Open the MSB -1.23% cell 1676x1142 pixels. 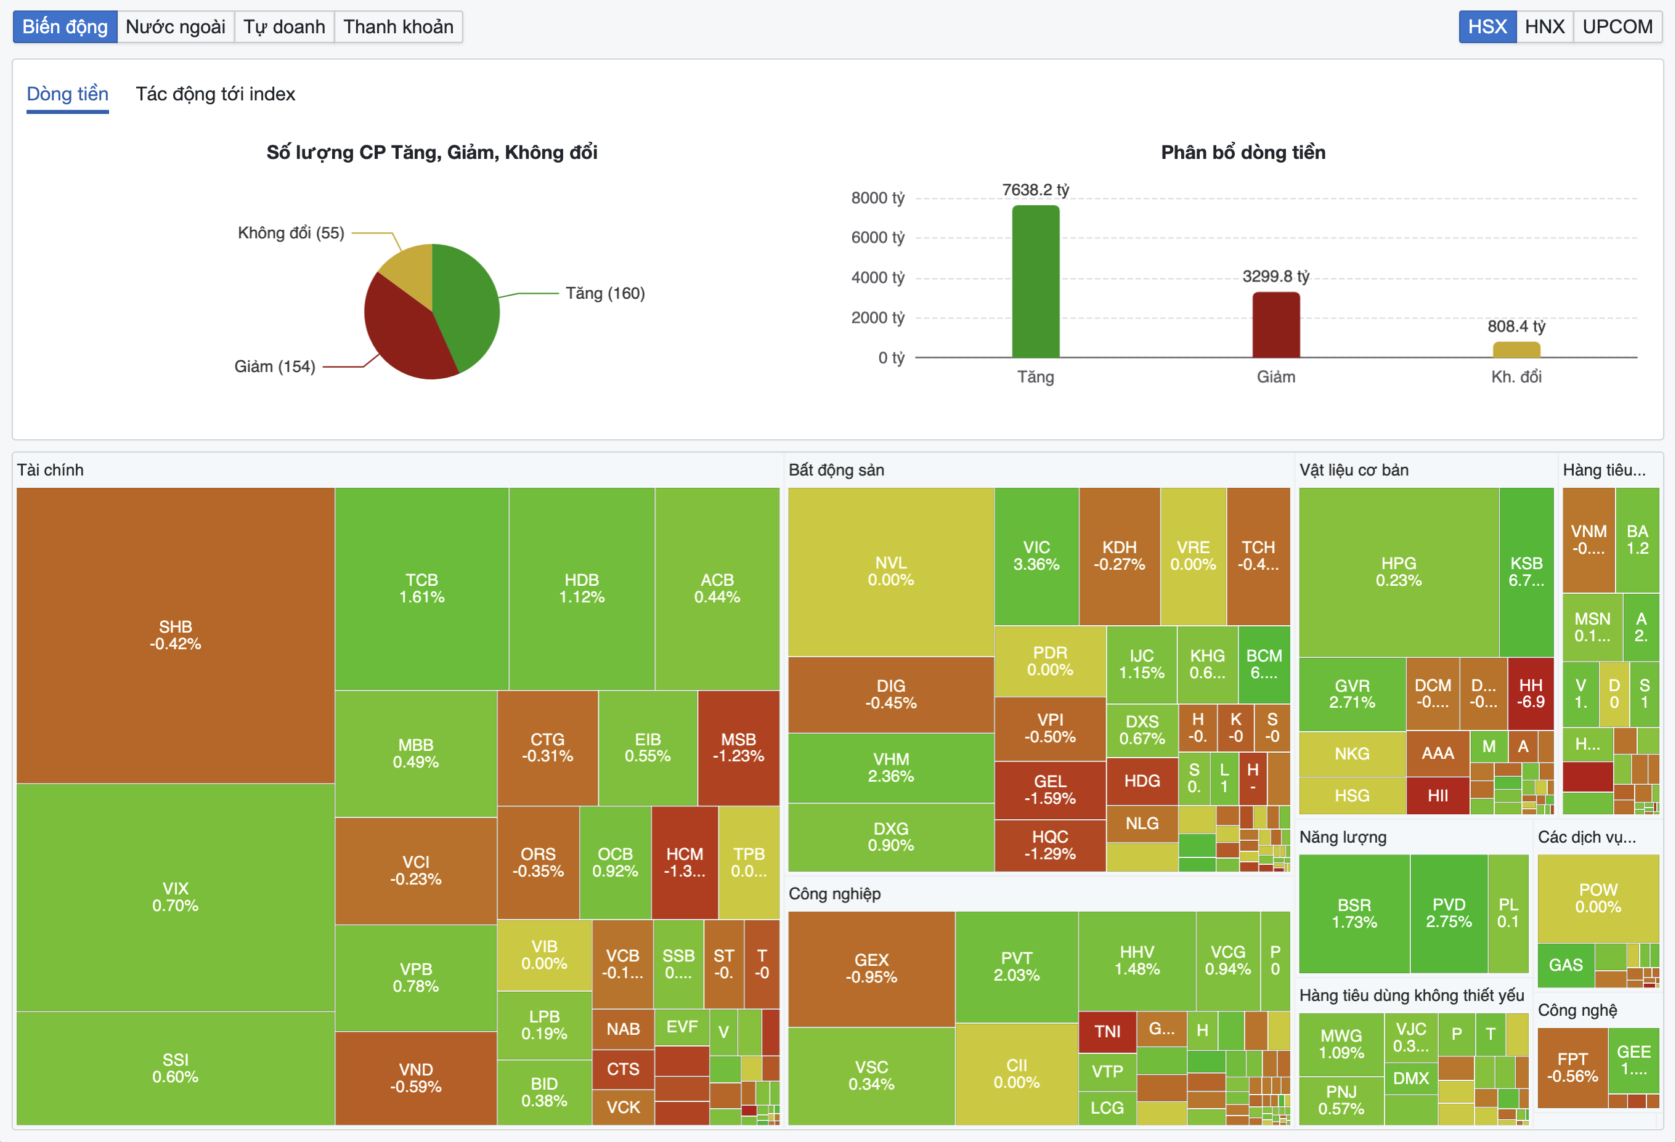point(738,748)
